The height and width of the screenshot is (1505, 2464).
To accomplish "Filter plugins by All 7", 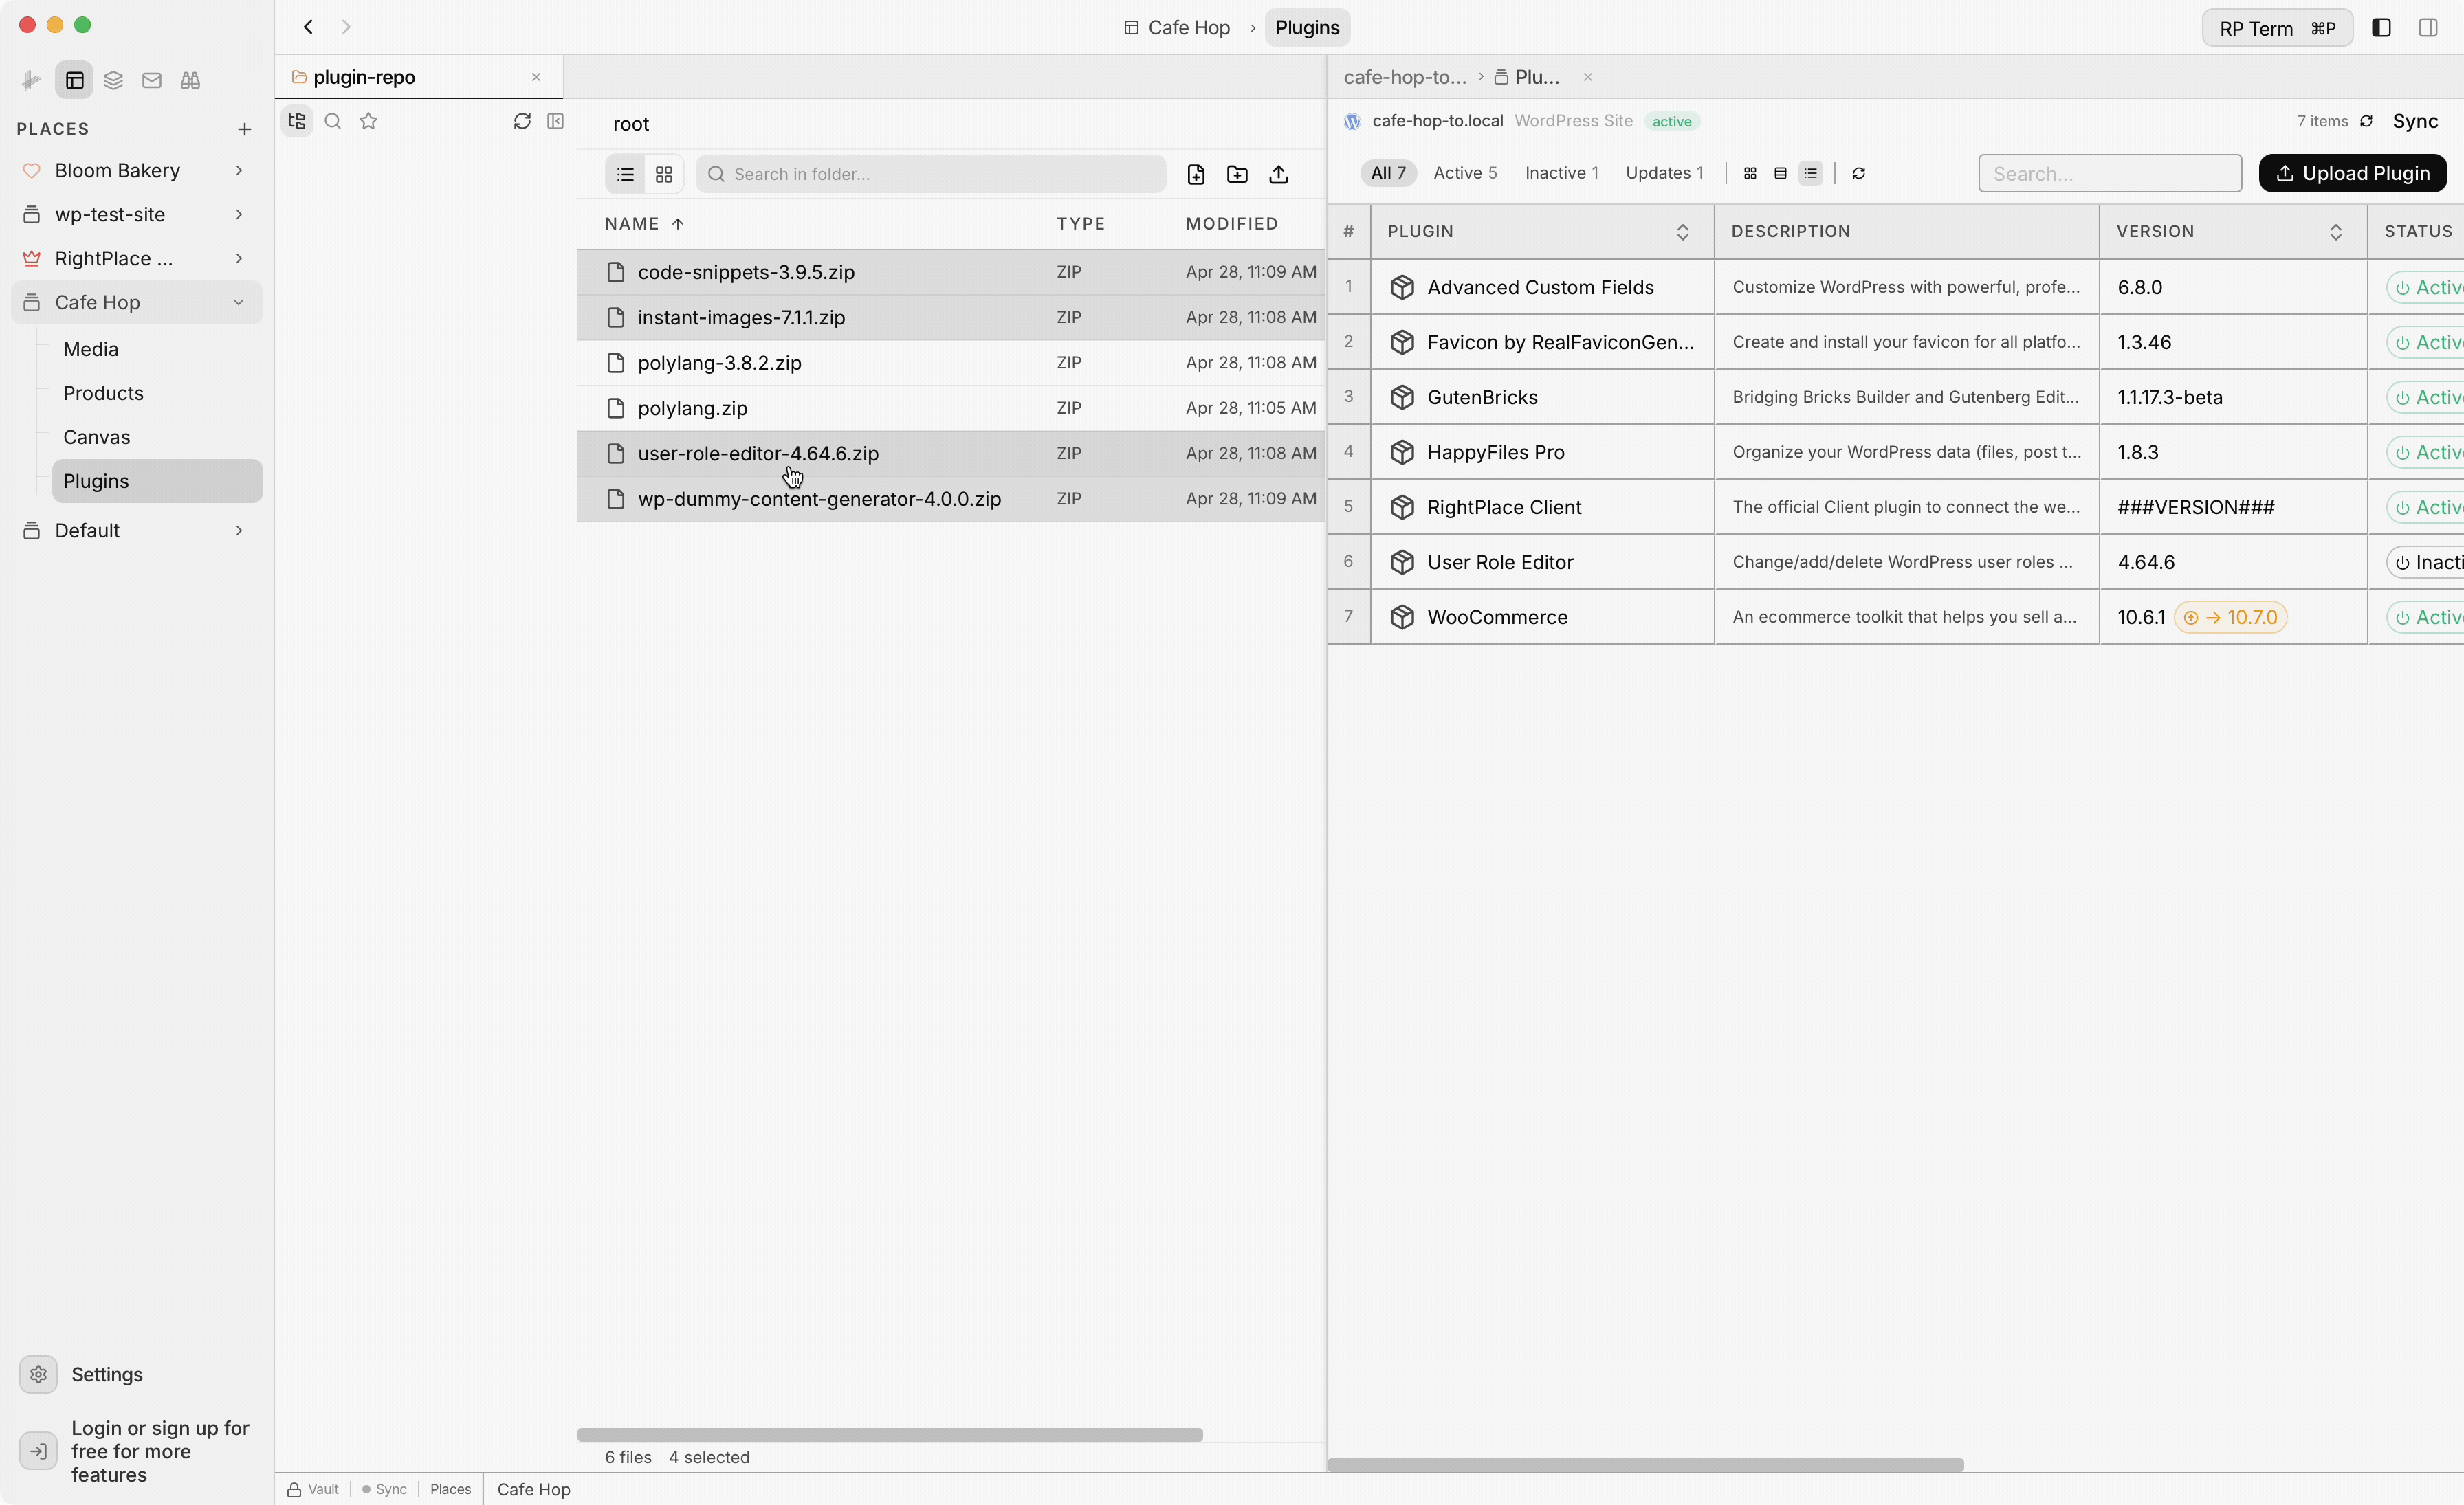I will pos(1388,173).
